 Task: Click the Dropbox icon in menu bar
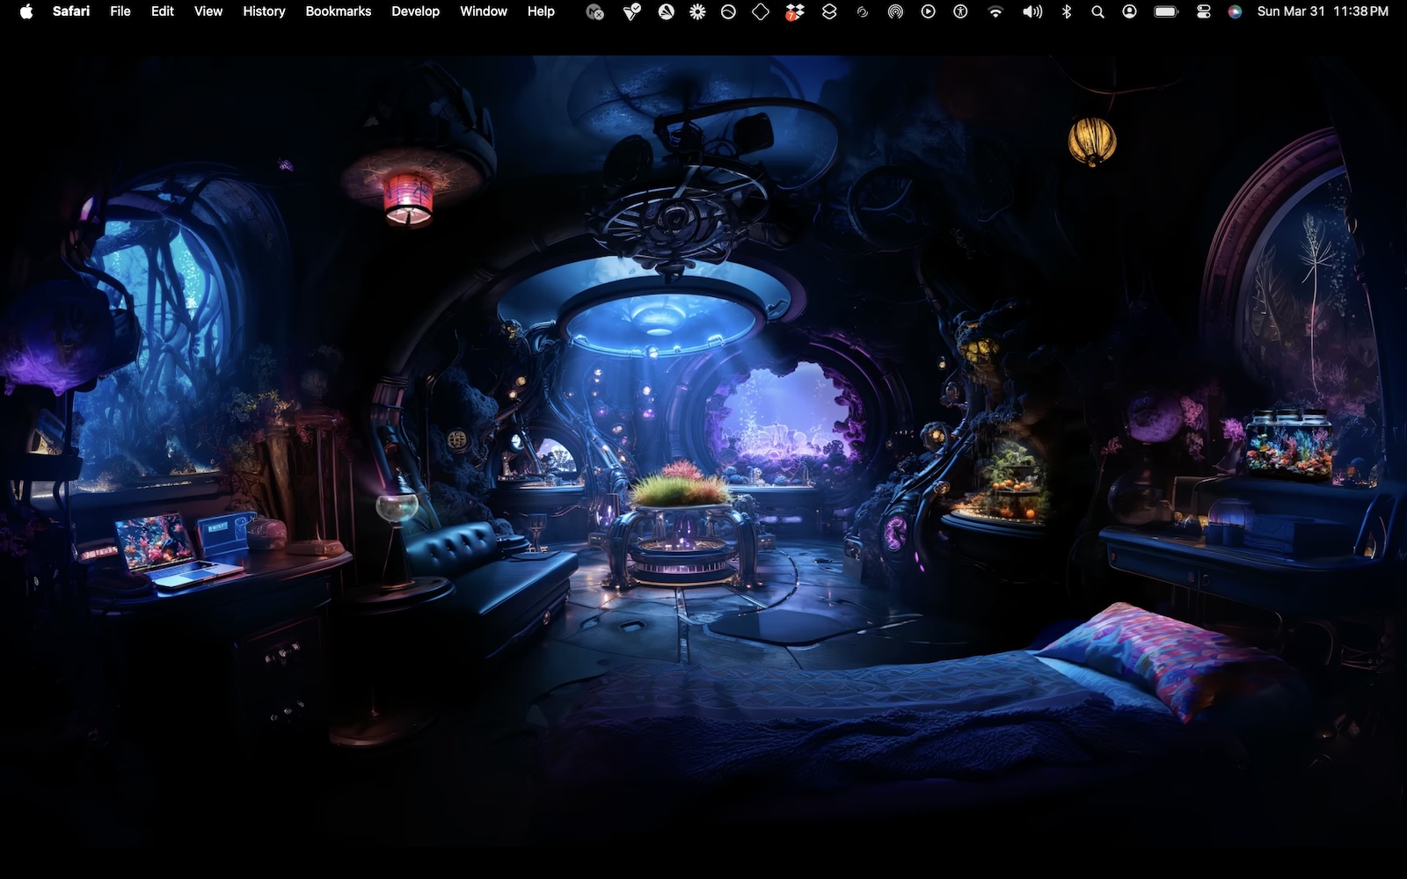(794, 11)
